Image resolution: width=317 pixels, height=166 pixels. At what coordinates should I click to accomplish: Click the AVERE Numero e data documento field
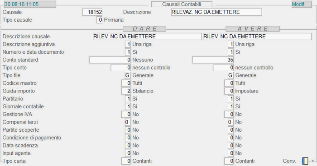pyautogui.click(x=231, y=52)
